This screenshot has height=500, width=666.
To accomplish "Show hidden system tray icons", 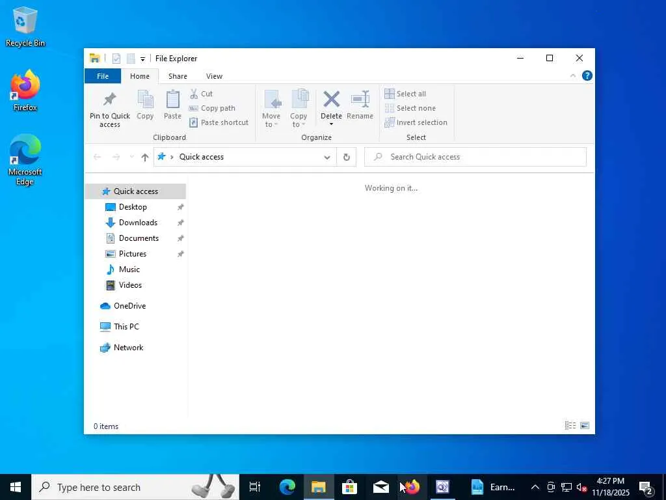I will pos(535,487).
